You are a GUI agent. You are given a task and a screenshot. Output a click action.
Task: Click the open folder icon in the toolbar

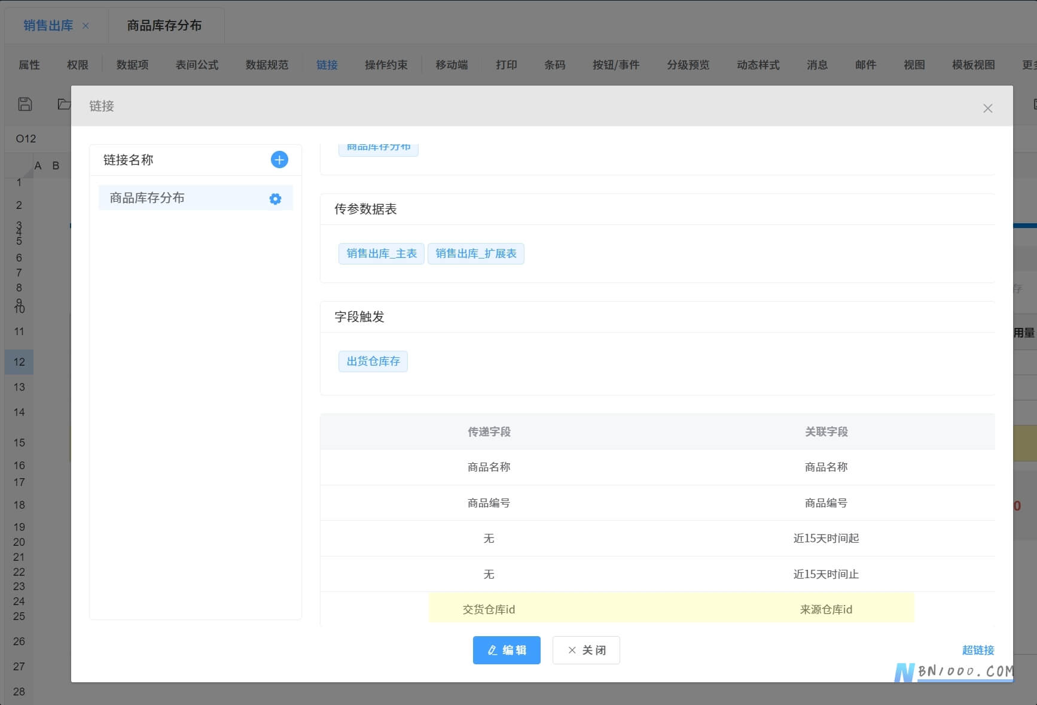64,104
